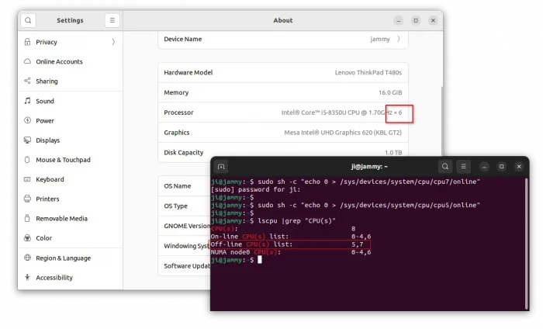Open Accessibility settings panel
Viewport: 543px width, 329px height.
click(54, 278)
